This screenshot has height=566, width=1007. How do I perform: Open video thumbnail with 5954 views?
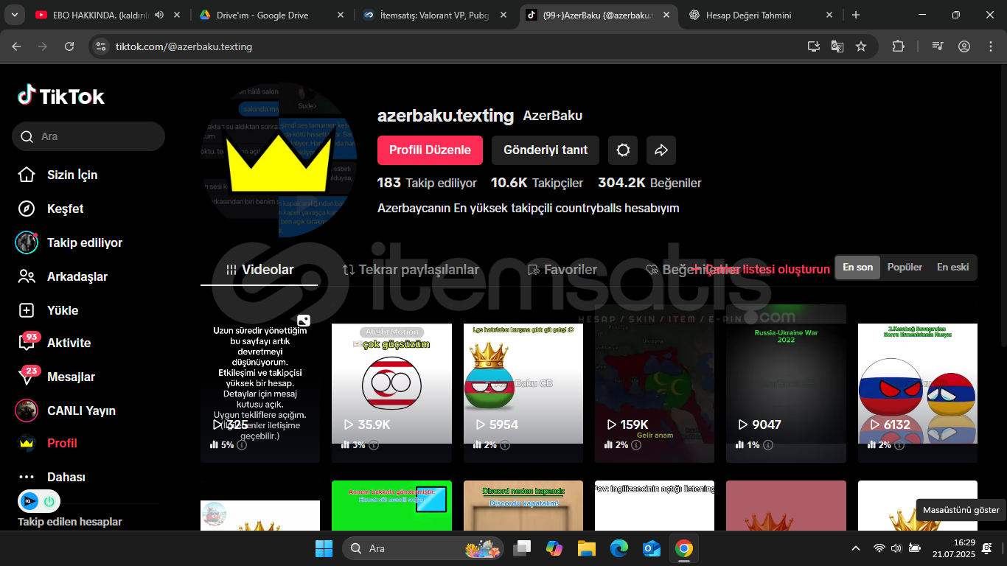coord(523,383)
